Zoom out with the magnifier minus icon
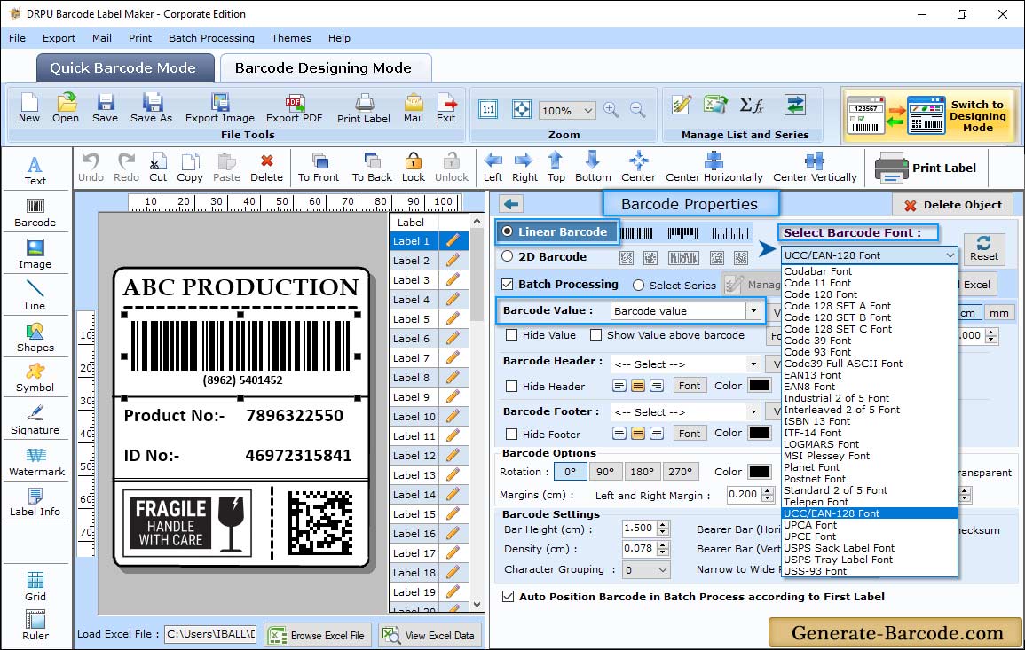This screenshot has height=650, width=1025. click(637, 110)
